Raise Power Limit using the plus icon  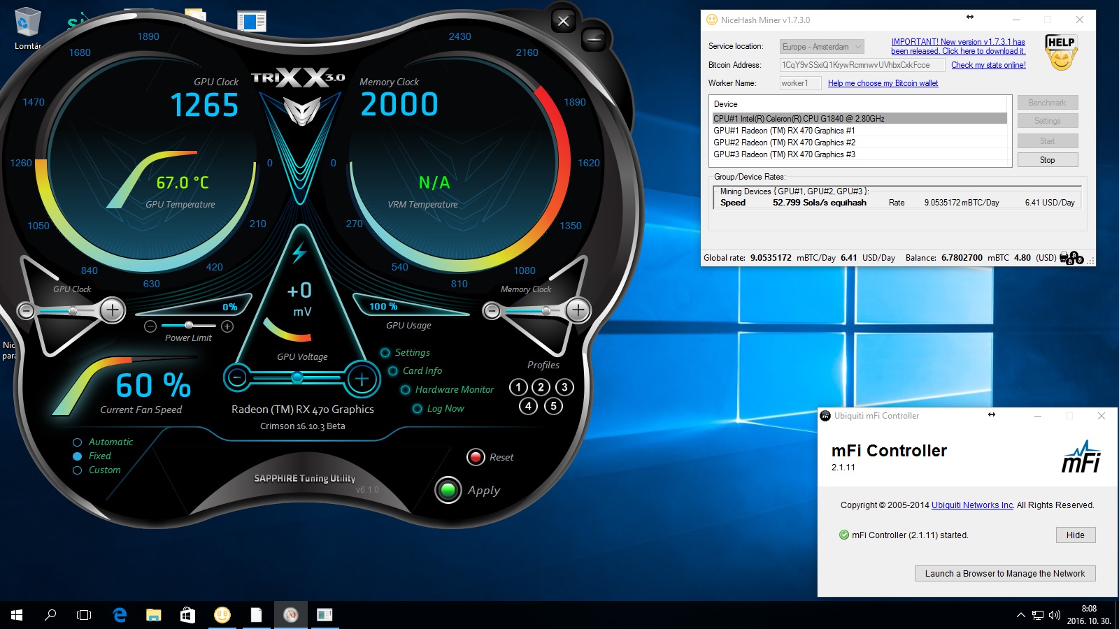[x=227, y=326]
